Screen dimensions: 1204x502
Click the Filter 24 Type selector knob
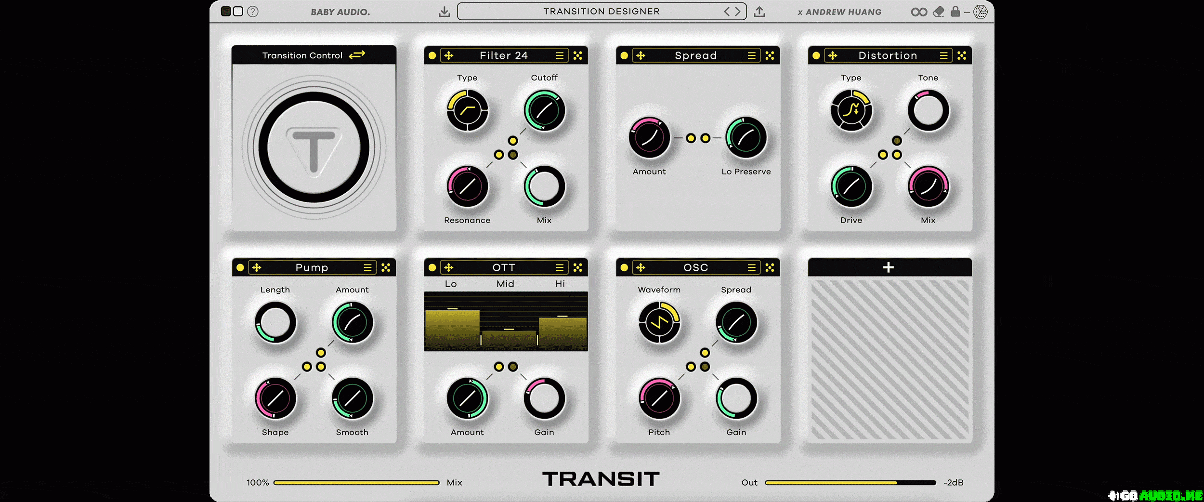468,110
